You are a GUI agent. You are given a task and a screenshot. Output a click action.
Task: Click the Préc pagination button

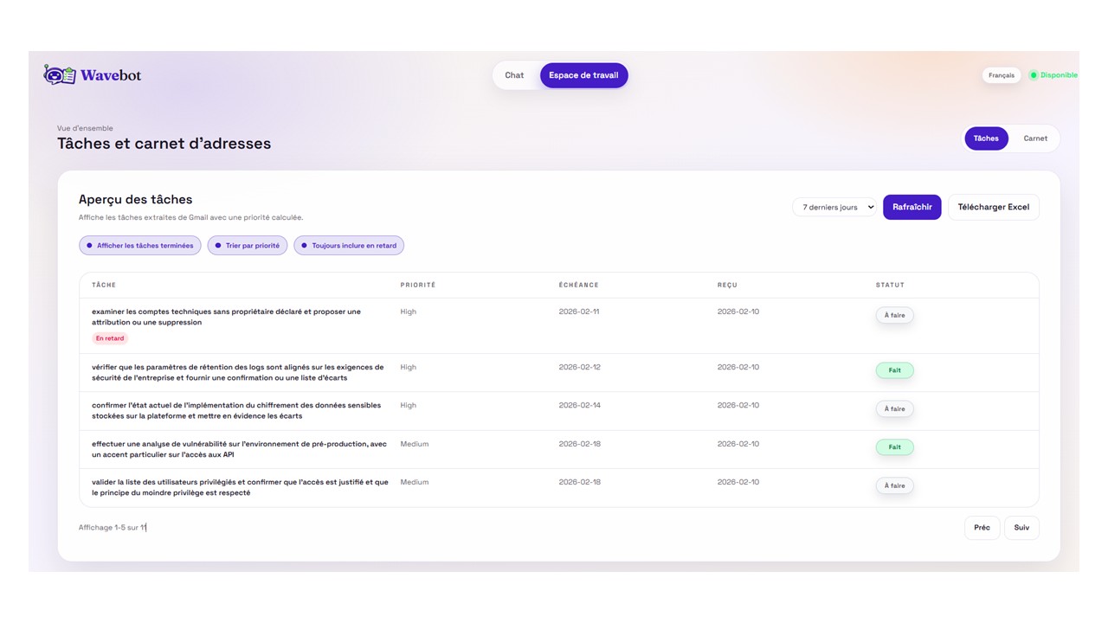[x=982, y=528]
